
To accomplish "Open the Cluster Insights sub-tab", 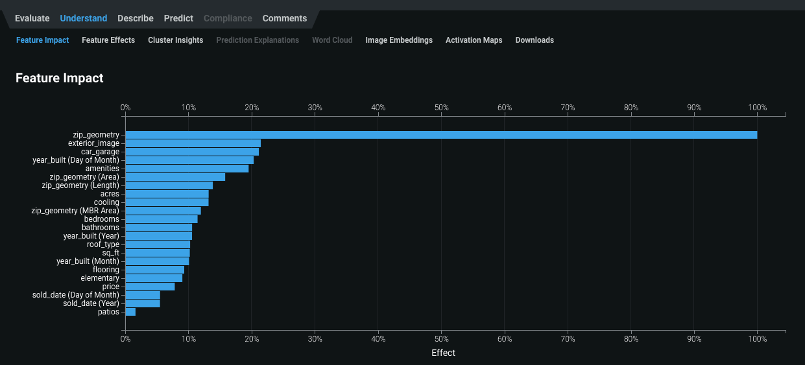I will pyautogui.click(x=175, y=40).
